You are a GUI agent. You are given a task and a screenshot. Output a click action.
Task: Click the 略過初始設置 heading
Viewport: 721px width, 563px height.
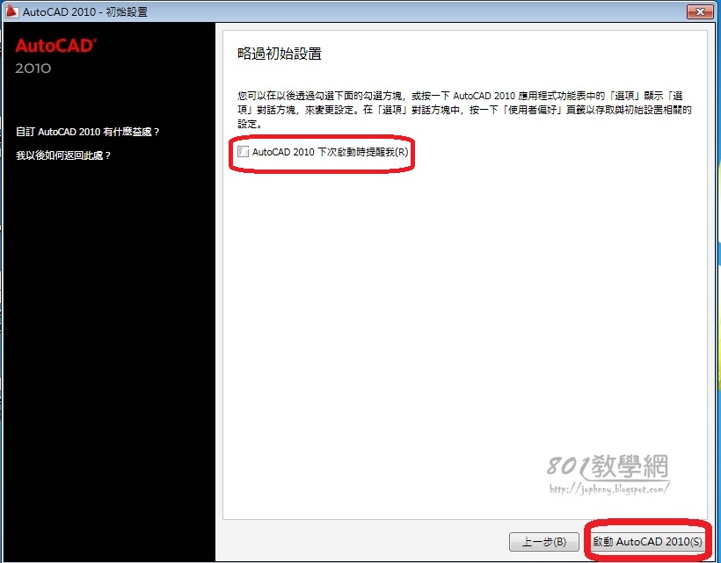click(280, 54)
